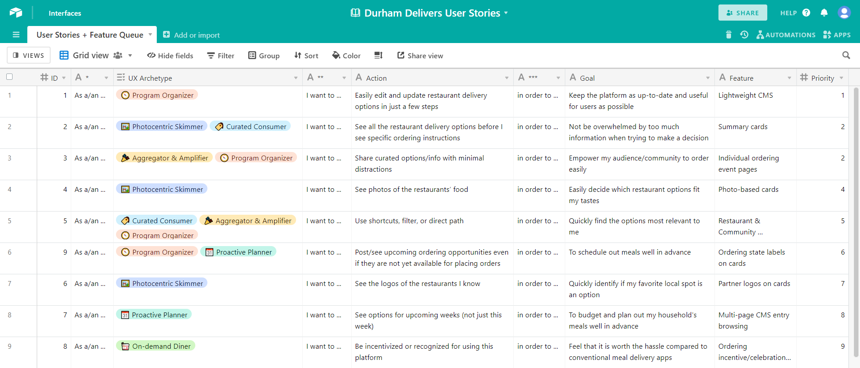
Task: Click the SHARE button
Action: 743,13
